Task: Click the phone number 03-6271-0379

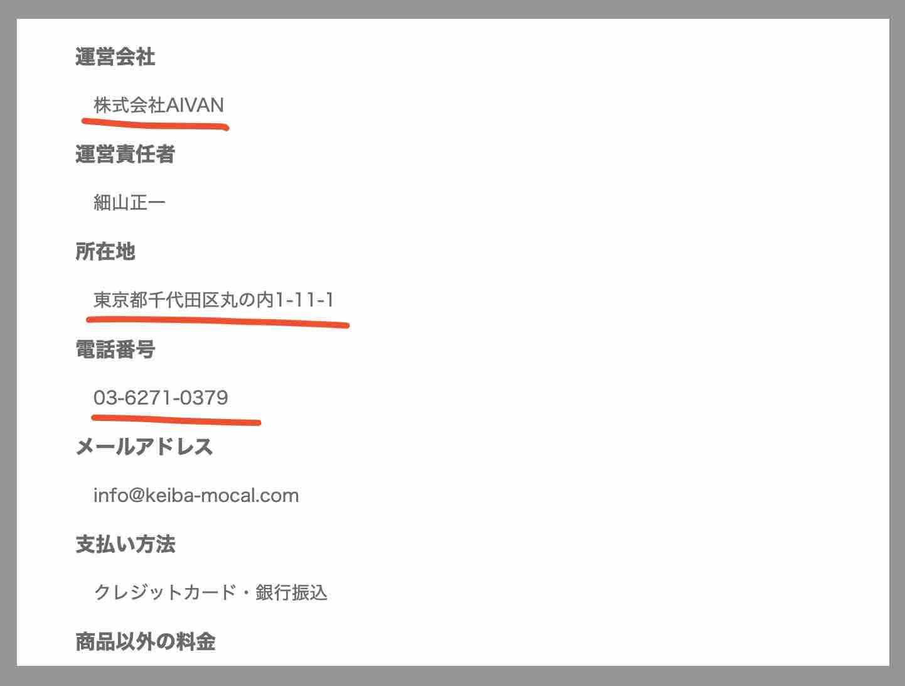Action: click(x=161, y=398)
